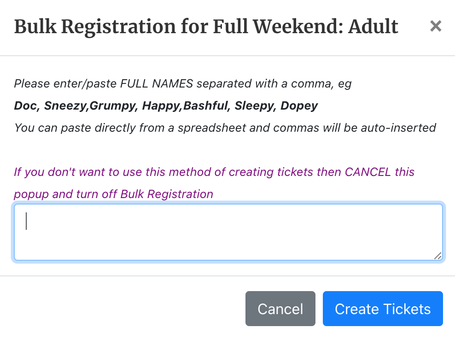Click the word "Doc" in the example
Screen dimensions: 455x339
point(25,105)
